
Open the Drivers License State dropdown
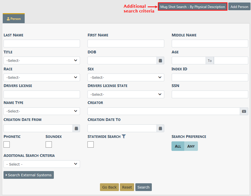126,95
